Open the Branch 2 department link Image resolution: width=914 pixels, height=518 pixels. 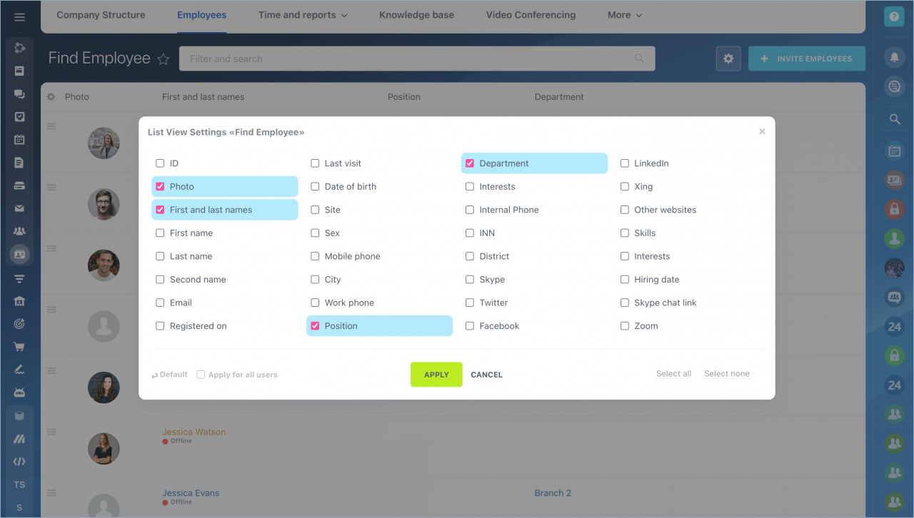(553, 493)
